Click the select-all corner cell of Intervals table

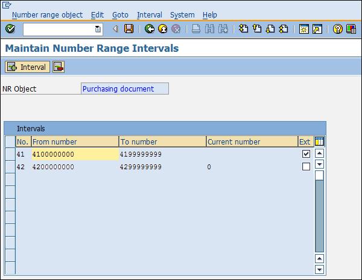tap(10, 142)
